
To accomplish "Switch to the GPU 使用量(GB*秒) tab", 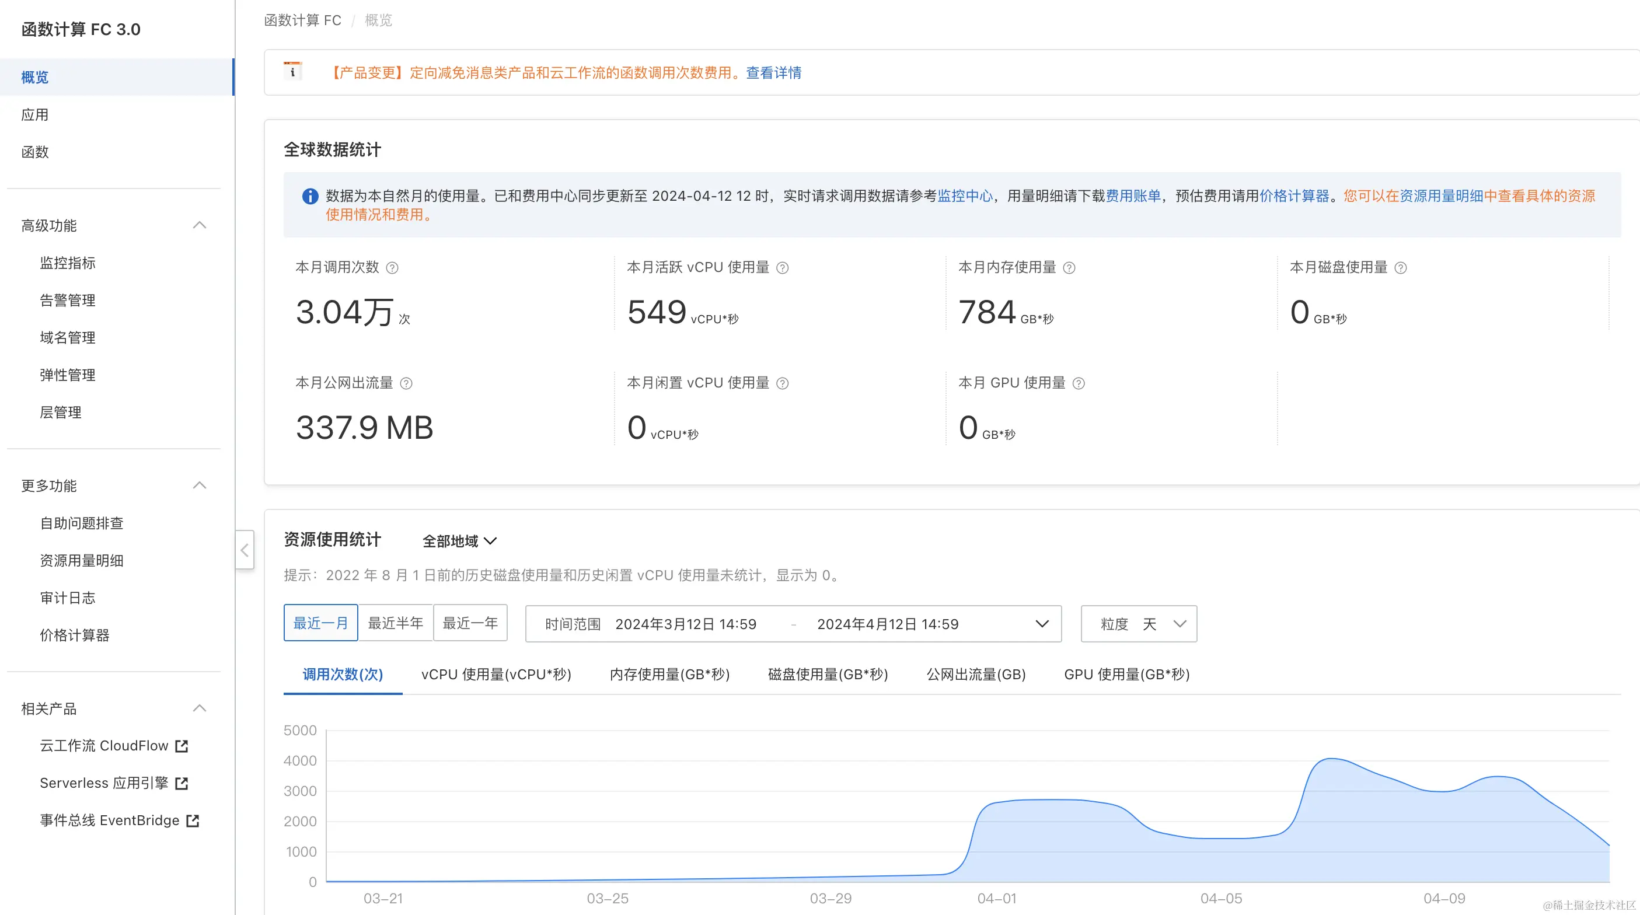I will coord(1127,675).
